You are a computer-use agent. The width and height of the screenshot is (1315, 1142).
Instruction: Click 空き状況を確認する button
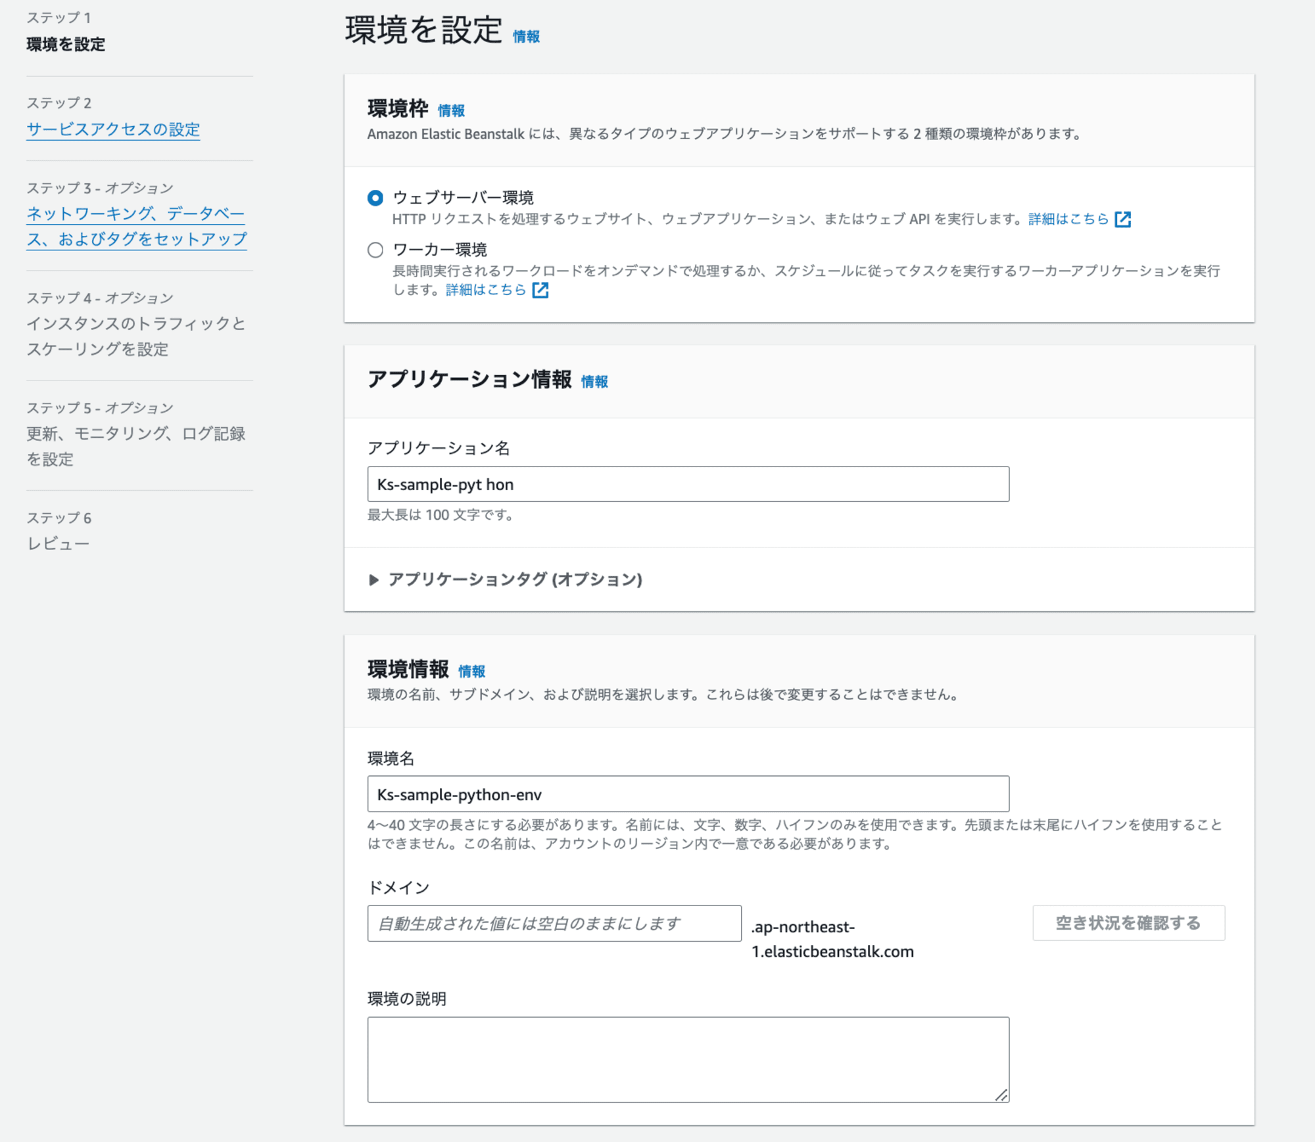click(x=1128, y=923)
